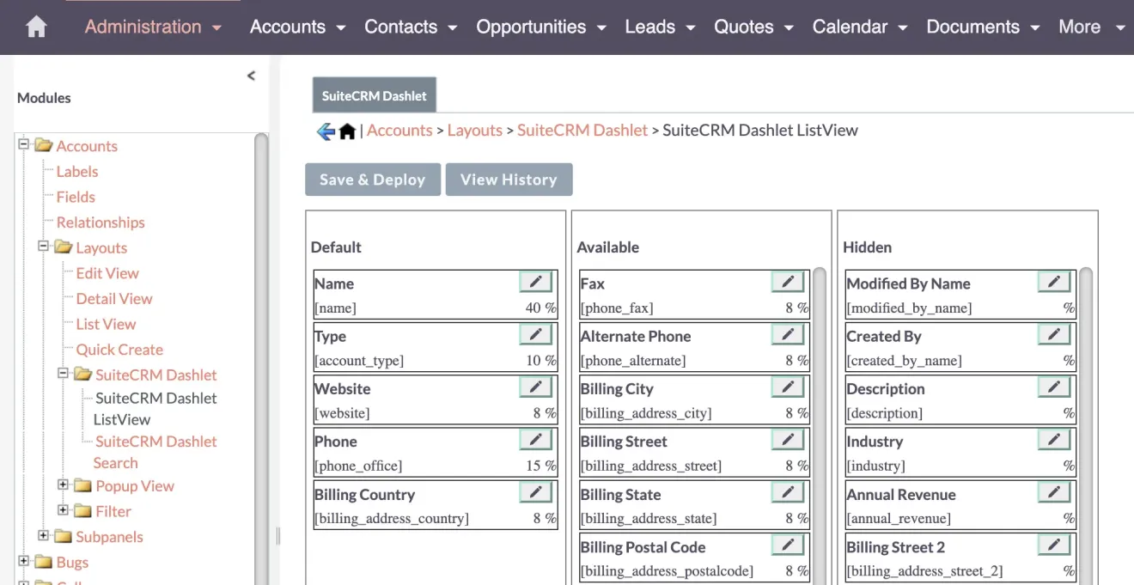
Task: Open the edit pencil for the Fax column
Action: pos(787,281)
